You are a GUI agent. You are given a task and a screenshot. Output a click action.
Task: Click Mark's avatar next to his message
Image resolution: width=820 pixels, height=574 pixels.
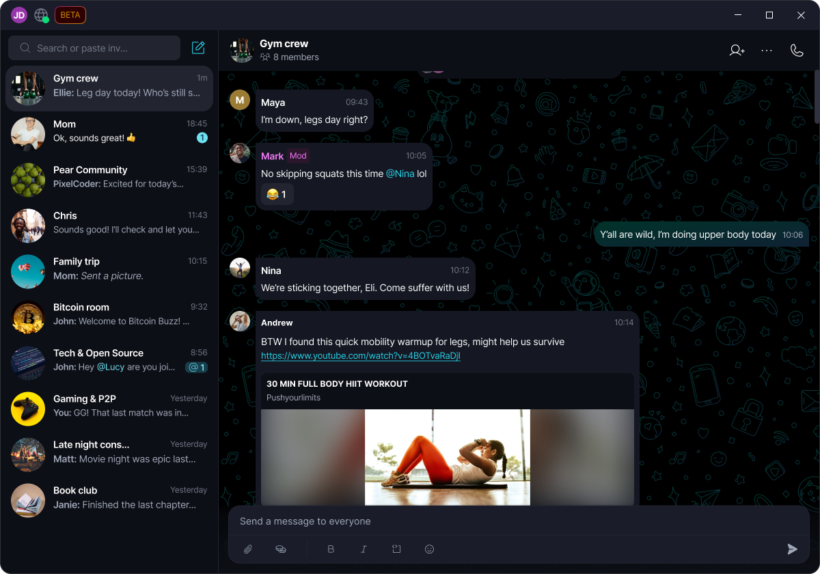[x=240, y=153]
